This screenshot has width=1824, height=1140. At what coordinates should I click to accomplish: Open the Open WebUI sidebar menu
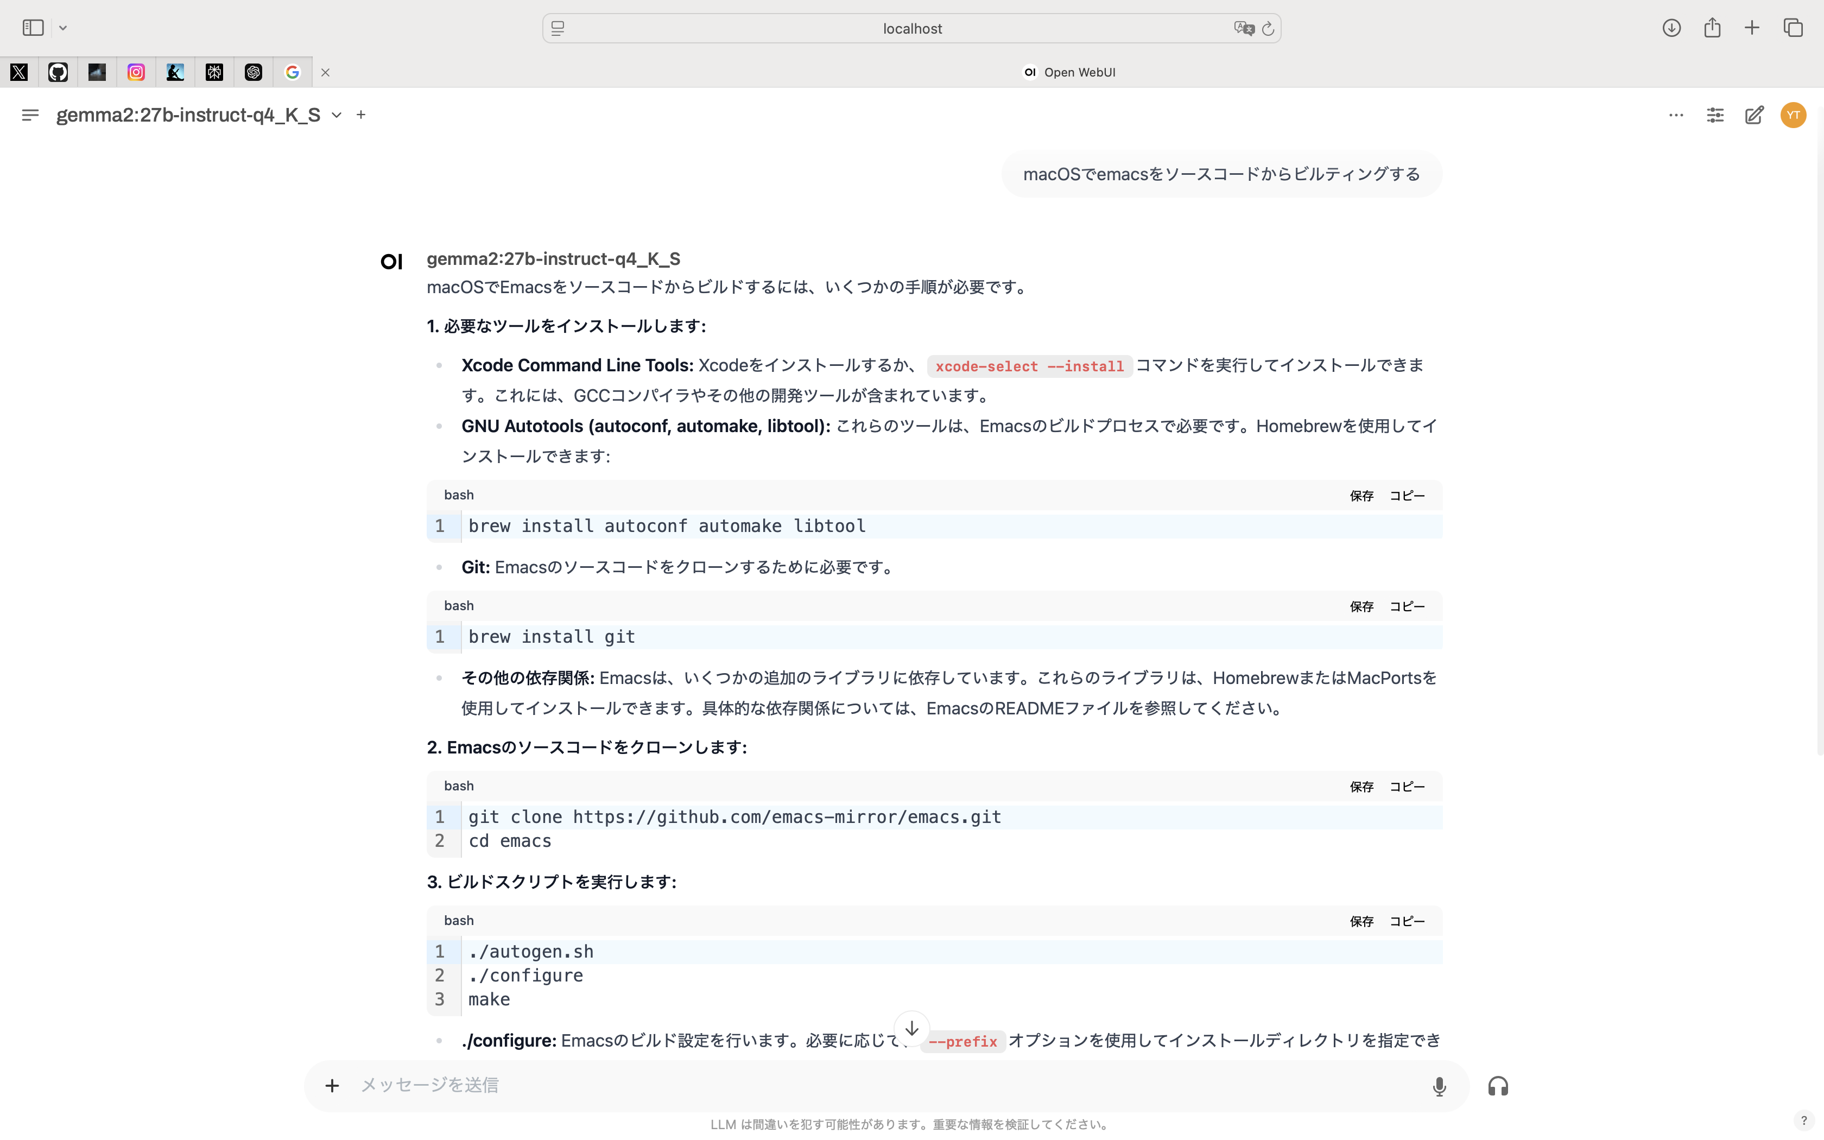click(30, 115)
